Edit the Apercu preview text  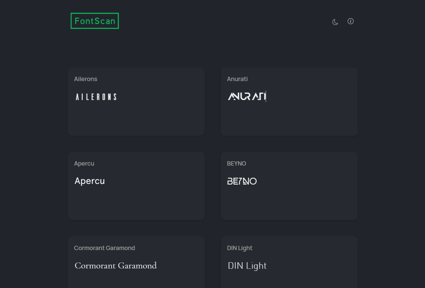90,181
